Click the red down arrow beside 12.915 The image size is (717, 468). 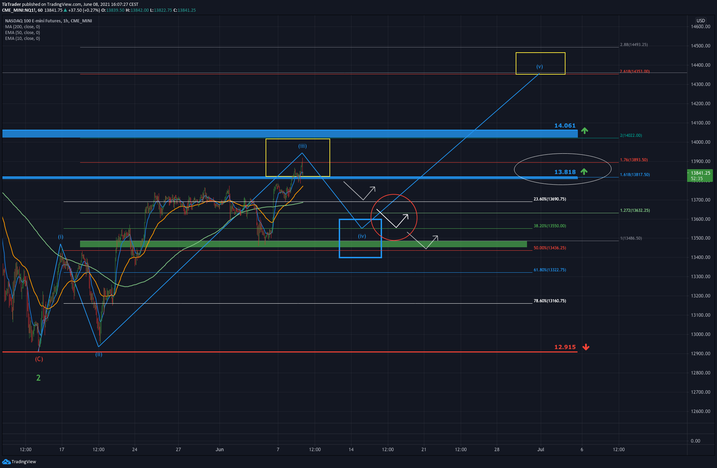(586, 347)
